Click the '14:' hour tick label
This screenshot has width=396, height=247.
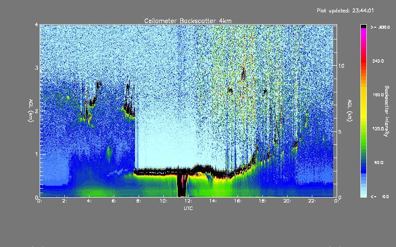point(213,201)
